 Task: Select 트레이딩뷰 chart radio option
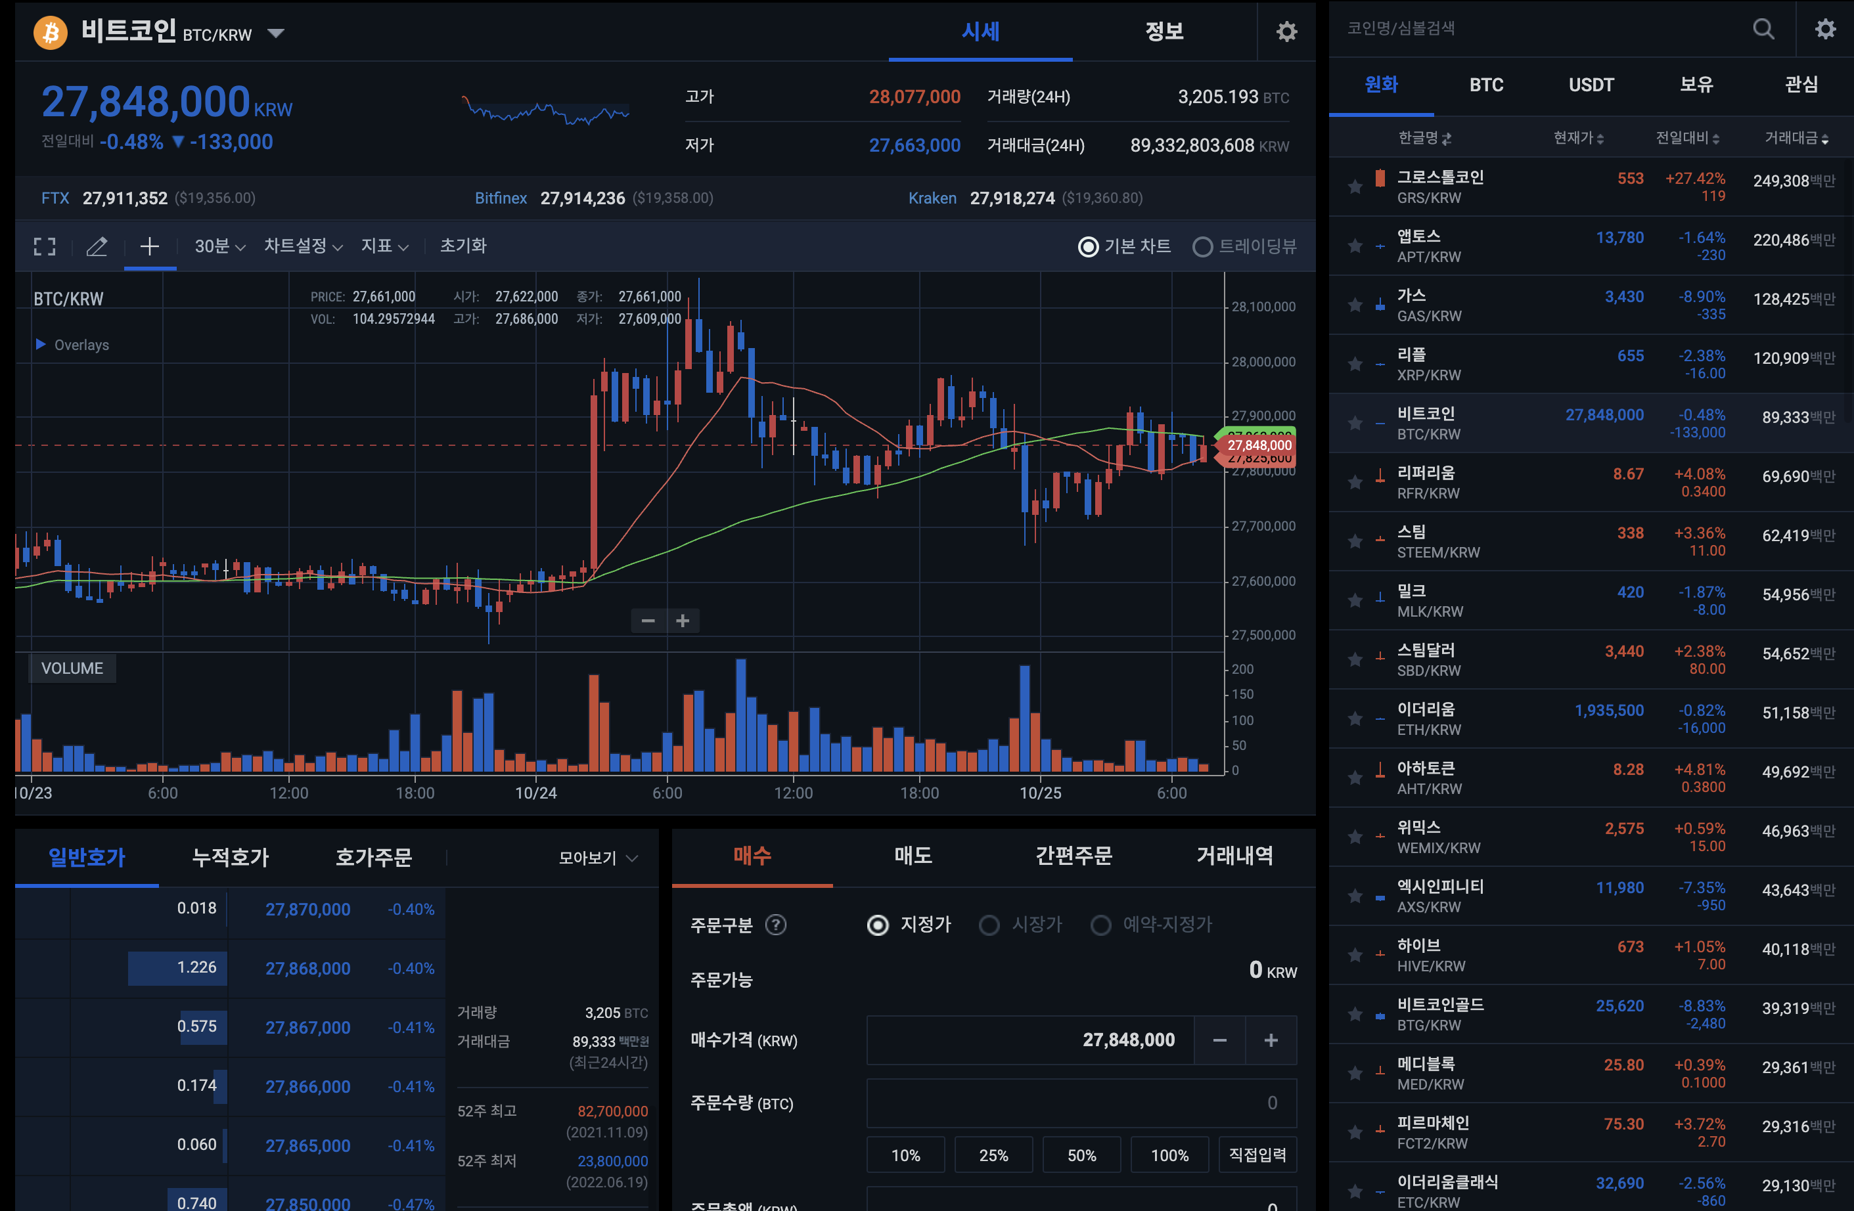pyautogui.click(x=1203, y=247)
